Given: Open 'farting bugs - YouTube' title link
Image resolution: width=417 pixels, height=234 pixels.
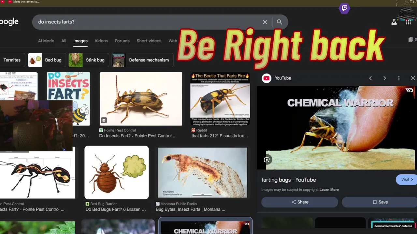Looking at the screenshot, I should [x=289, y=180].
